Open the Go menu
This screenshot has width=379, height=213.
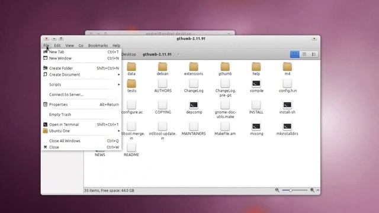coord(81,46)
